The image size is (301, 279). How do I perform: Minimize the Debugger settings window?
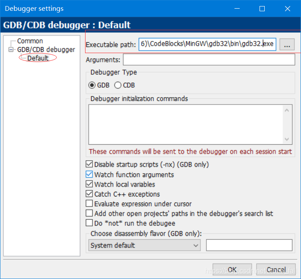click(x=237, y=9)
